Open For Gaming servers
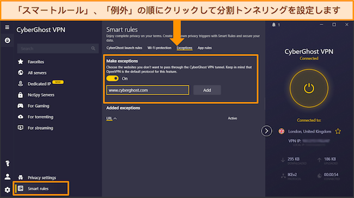The image size is (354, 198). (38, 106)
